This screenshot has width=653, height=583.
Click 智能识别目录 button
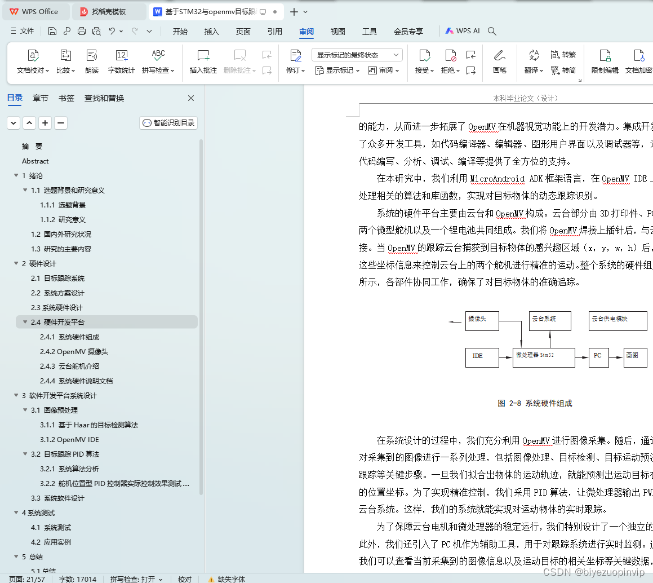[168, 123]
